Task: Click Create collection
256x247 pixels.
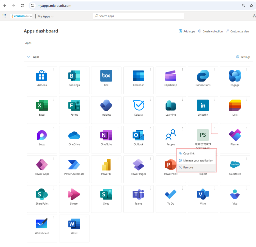Action: pyautogui.click(x=210, y=31)
